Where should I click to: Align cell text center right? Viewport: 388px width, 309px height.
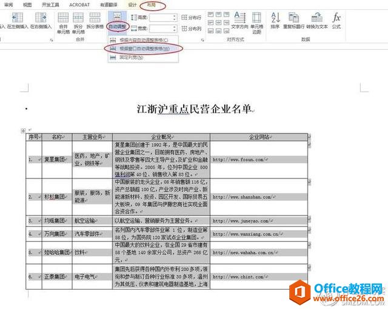click(226, 23)
